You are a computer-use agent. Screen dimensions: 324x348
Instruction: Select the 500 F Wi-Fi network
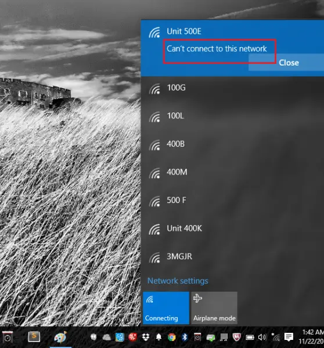click(x=232, y=201)
